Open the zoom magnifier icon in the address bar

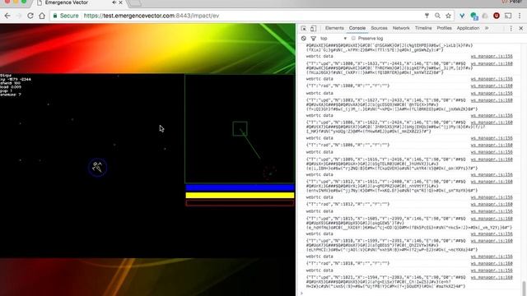(437, 16)
